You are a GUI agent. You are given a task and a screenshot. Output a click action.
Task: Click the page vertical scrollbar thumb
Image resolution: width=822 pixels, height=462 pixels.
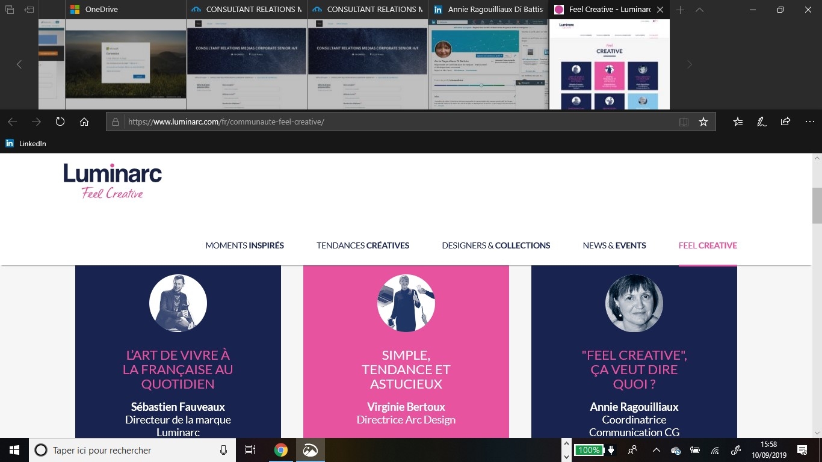[x=817, y=205]
